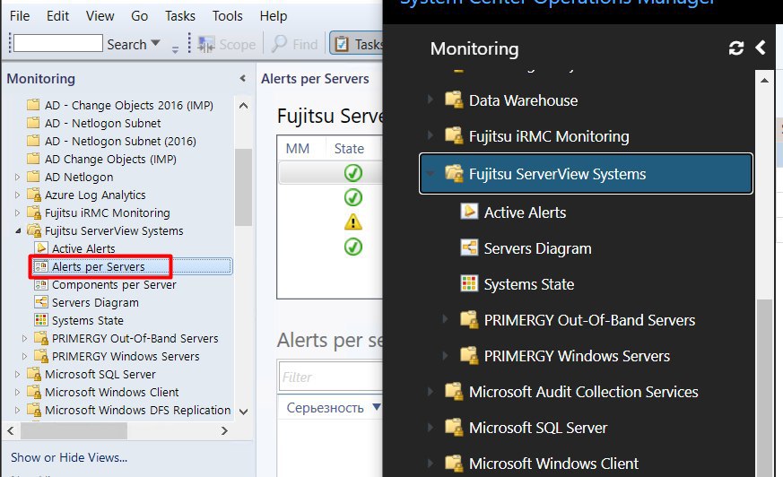
Task: Click left tree scroll-up arrow
Action: tap(243, 105)
